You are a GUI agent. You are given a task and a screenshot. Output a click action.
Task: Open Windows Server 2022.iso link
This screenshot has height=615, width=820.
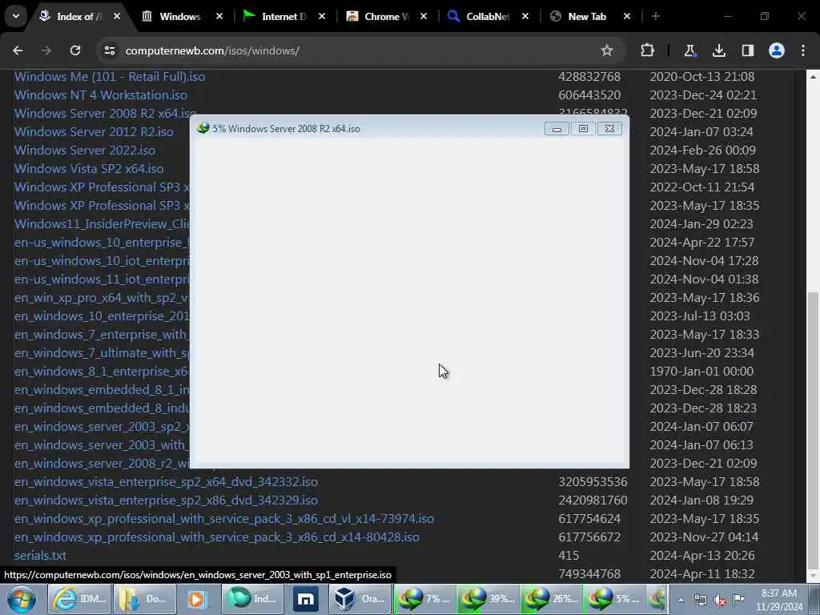[x=85, y=150]
